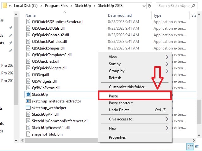Click the chevron after Program Files

tap(71, 6)
